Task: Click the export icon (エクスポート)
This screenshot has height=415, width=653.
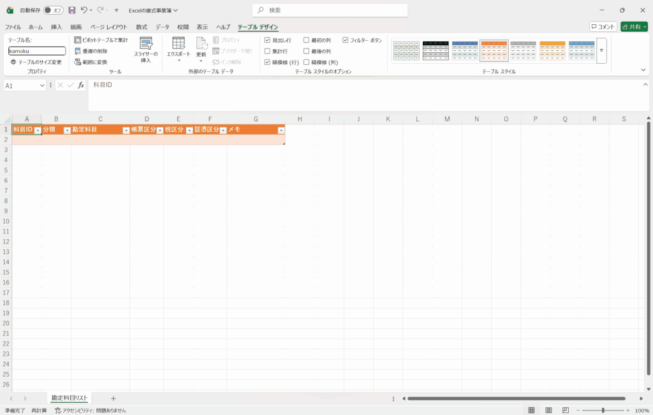Action: (x=179, y=43)
